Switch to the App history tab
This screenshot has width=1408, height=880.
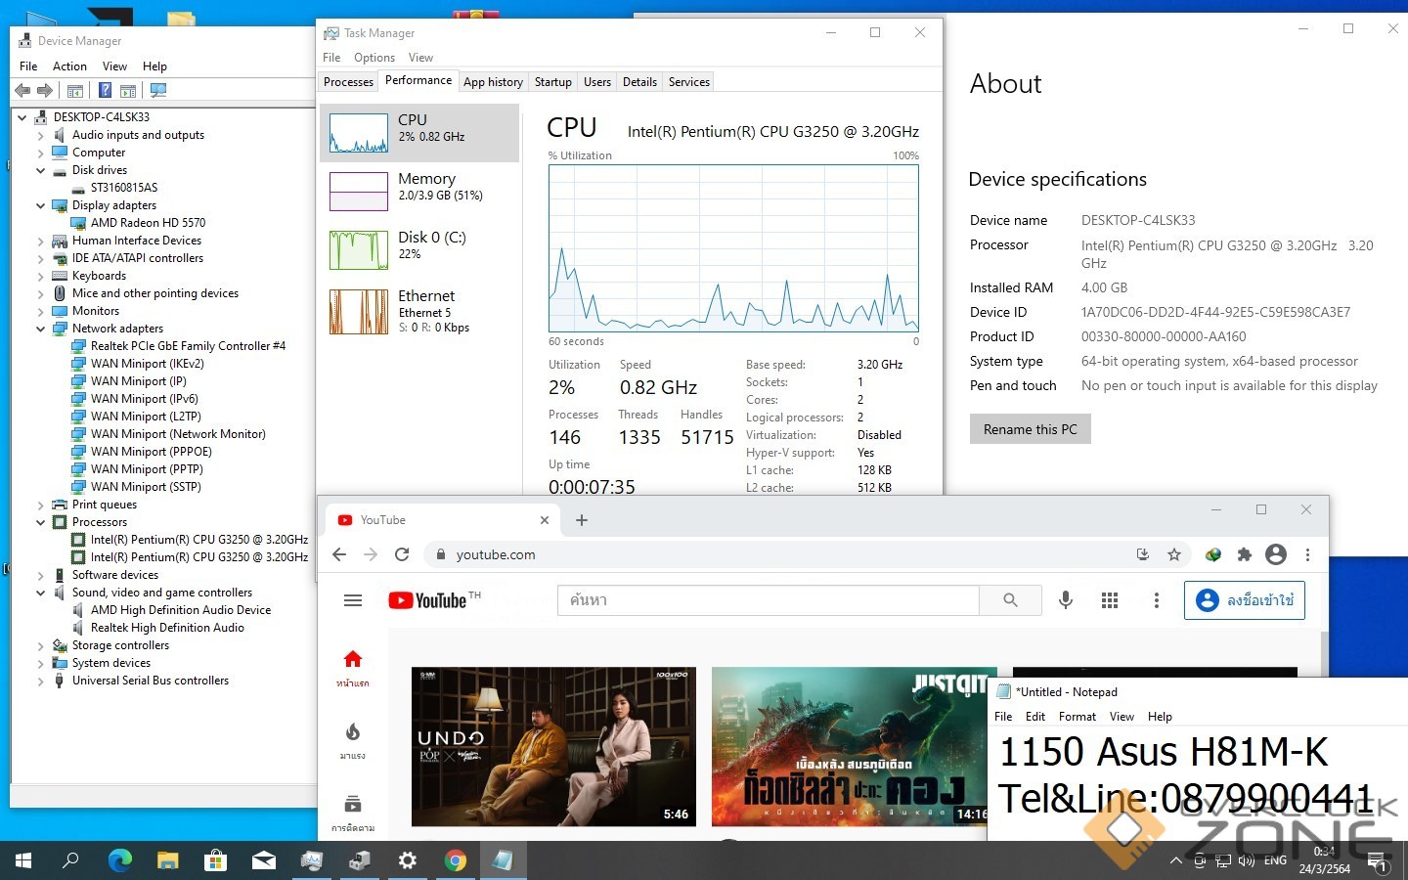point(493,82)
